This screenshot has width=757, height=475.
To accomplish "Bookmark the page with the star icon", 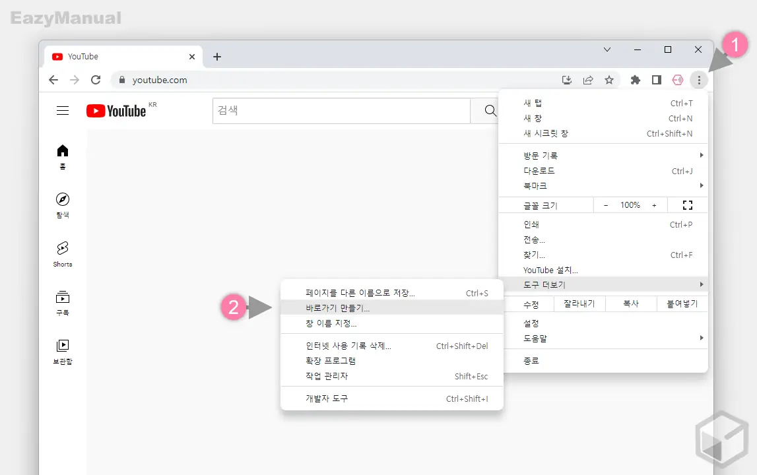I will pyautogui.click(x=609, y=80).
